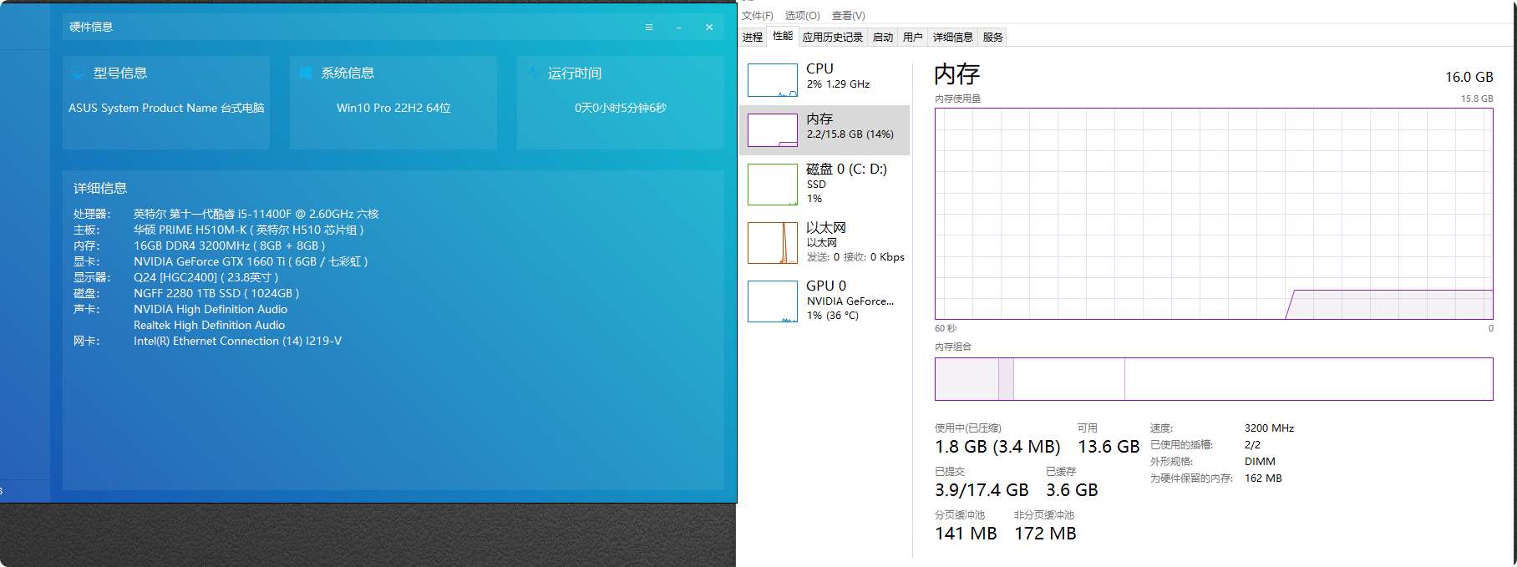Switch to the 性能 tab
The height and width of the screenshot is (567, 1517).
point(783,36)
